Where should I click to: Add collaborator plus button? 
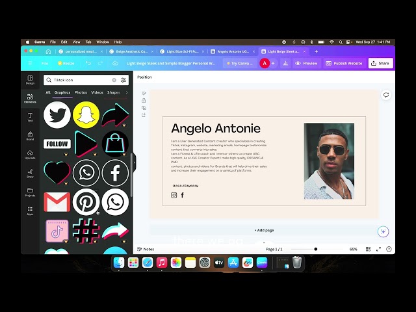tap(273, 63)
